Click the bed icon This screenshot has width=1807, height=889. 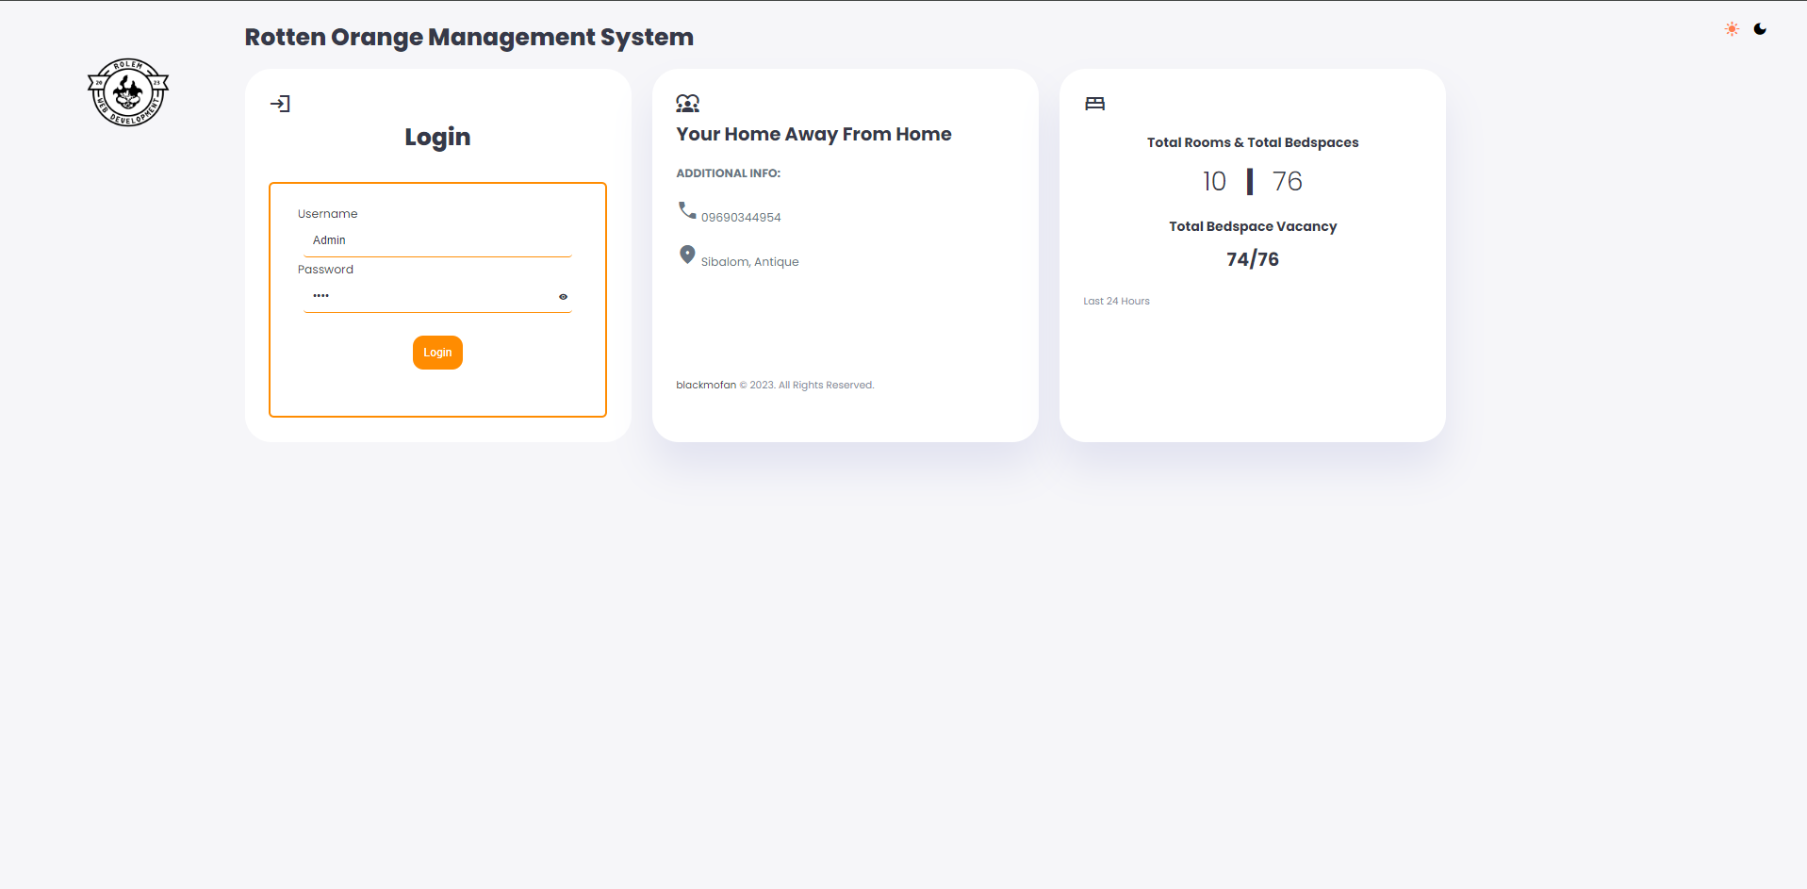[1094, 104]
